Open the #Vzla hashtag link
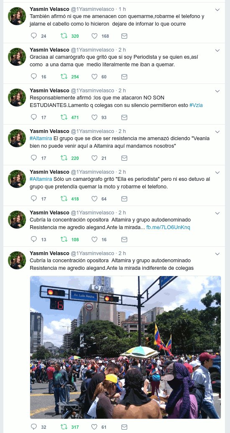The width and height of the screenshot is (230, 433). pyautogui.click(x=196, y=105)
